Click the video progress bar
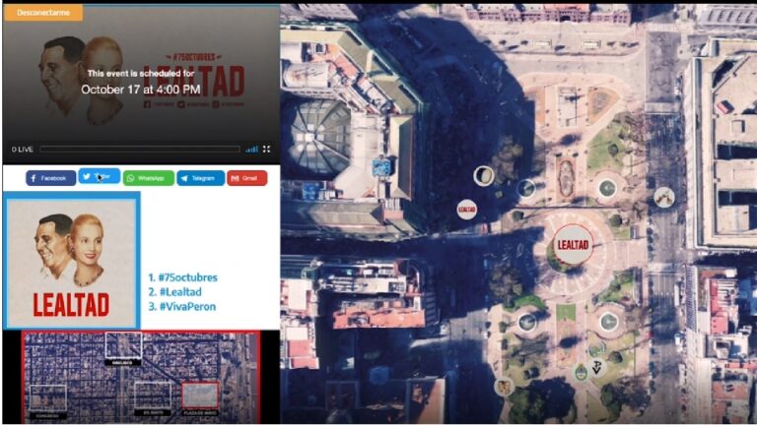 point(138,150)
